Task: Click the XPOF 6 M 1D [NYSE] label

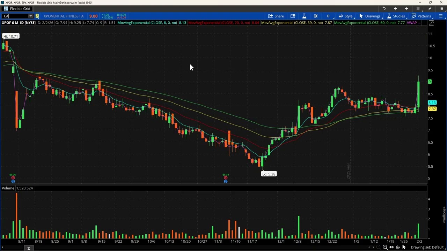Action: [x=19, y=23]
